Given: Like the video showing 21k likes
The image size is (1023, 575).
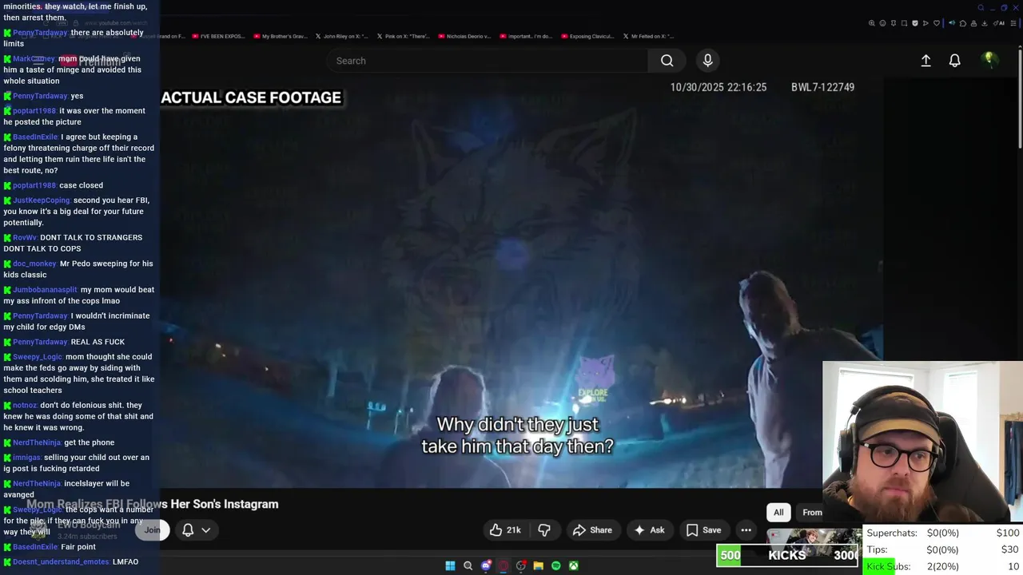Looking at the screenshot, I should click(x=505, y=529).
